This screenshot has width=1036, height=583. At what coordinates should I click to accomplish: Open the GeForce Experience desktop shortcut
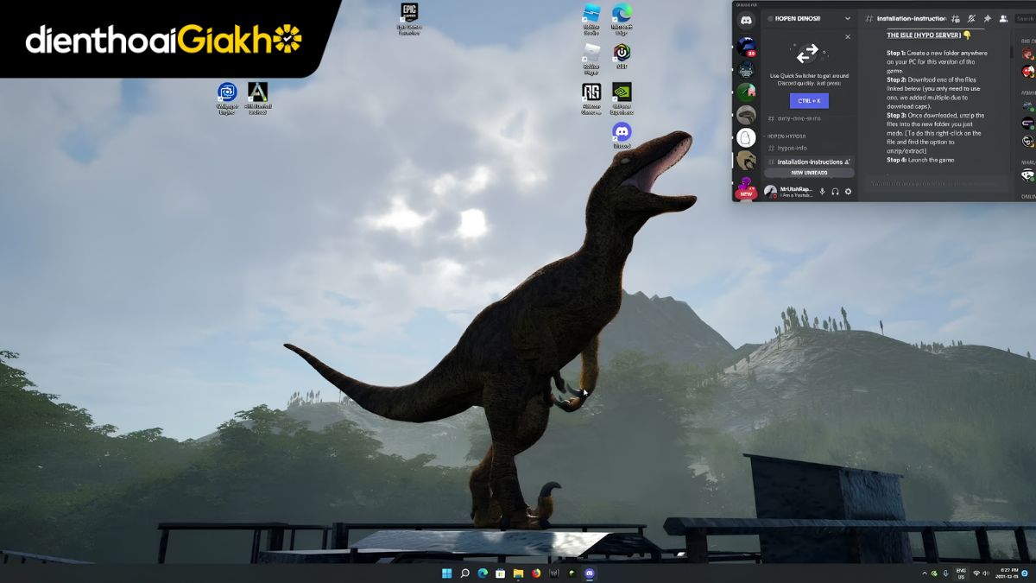[622, 98]
